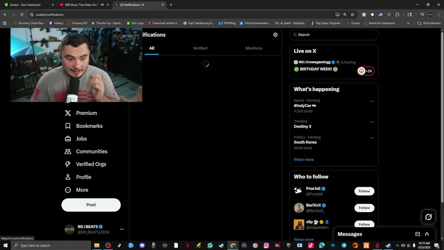Screen dimensions: 444x250
Task: Show hidden system tray icons
Action: (397, 245)
